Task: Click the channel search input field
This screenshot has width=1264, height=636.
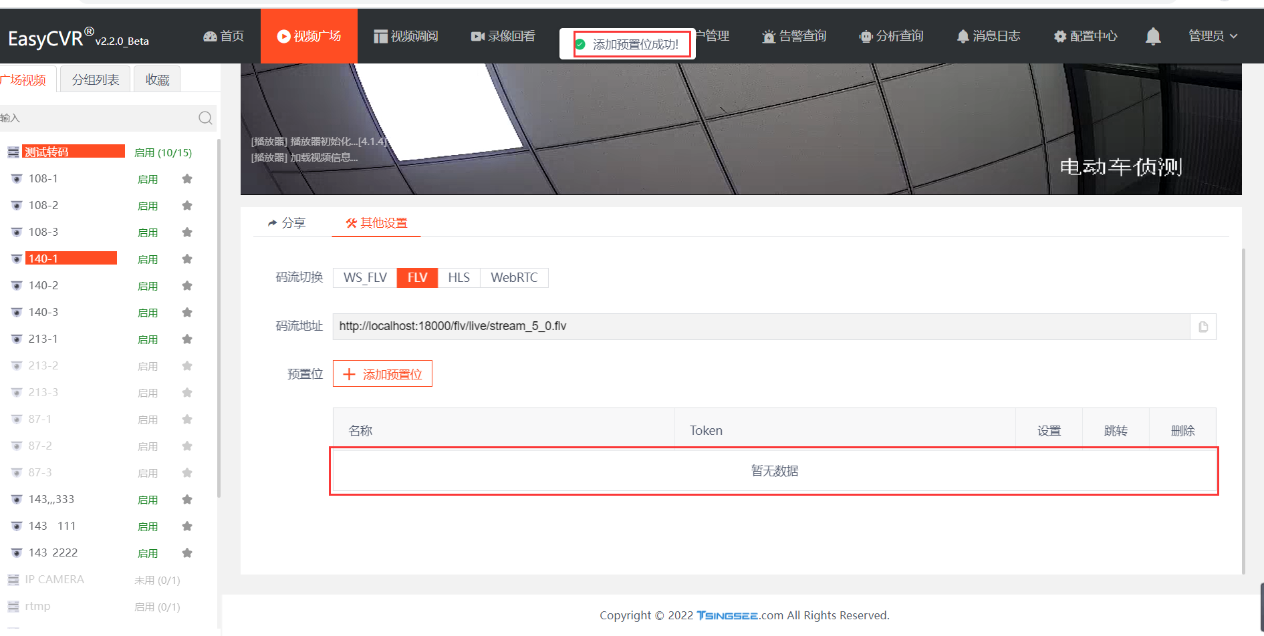Action: pyautogui.click(x=100, y=118)
